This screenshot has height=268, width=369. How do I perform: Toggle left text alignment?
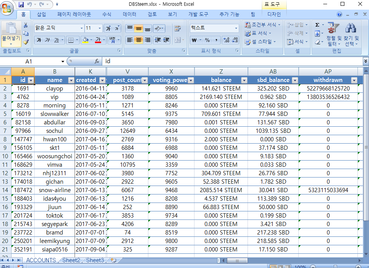click(x=130, y=40)
